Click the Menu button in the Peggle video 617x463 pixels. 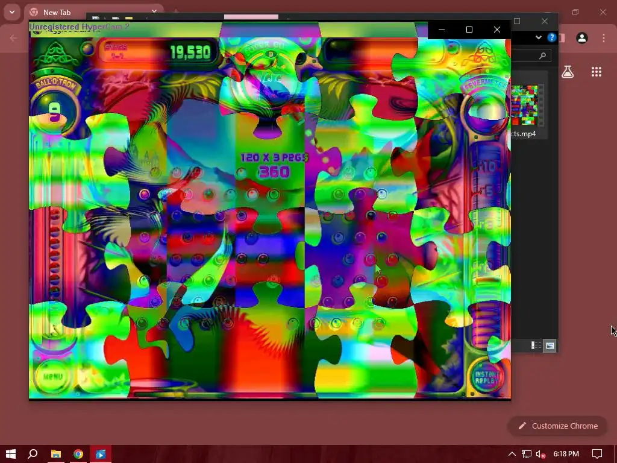53,376
